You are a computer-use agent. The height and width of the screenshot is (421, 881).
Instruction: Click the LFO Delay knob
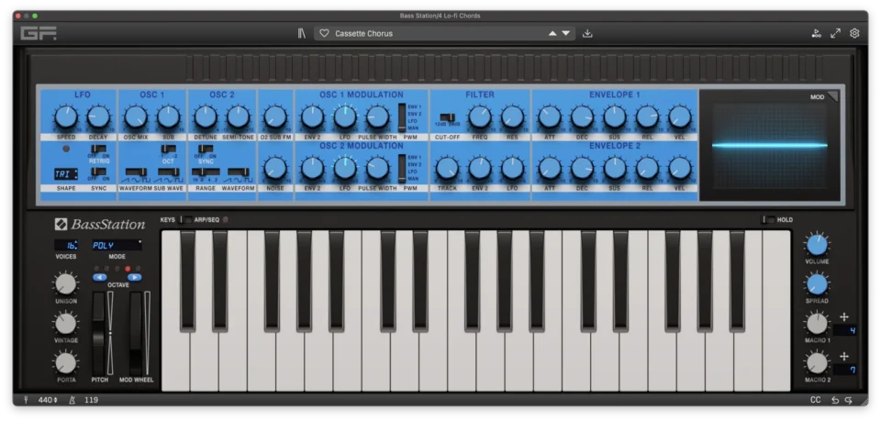(98, 118)
